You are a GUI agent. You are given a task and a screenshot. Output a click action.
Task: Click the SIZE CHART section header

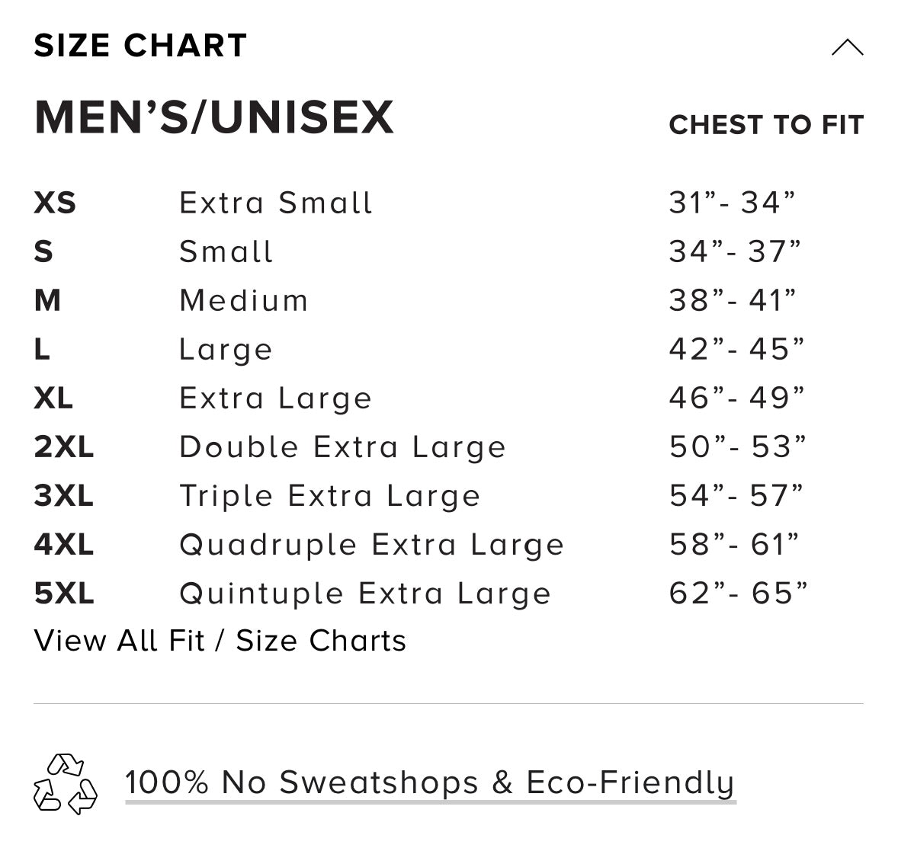pos(141,46)
